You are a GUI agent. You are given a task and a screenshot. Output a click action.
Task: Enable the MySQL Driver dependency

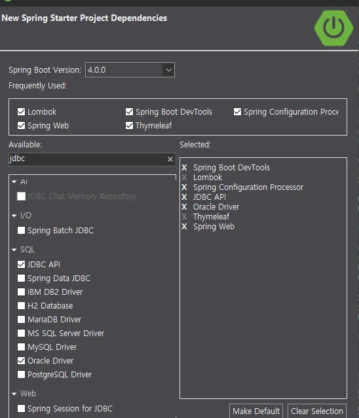(x=22, y=347)
